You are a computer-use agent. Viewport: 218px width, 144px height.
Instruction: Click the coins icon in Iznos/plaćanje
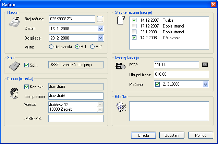120,66
